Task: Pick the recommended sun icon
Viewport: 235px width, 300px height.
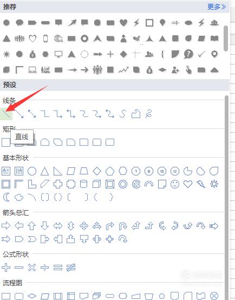Action: coord(6,54)
